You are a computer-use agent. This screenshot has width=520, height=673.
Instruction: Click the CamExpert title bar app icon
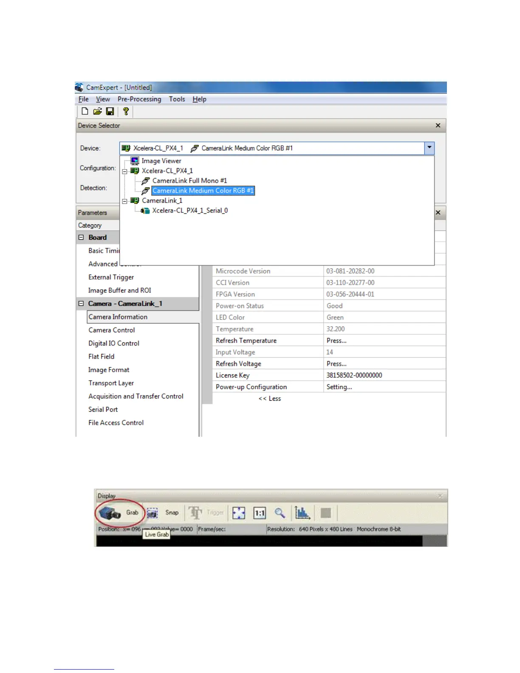pyautogui.click(x=79, y=88)
